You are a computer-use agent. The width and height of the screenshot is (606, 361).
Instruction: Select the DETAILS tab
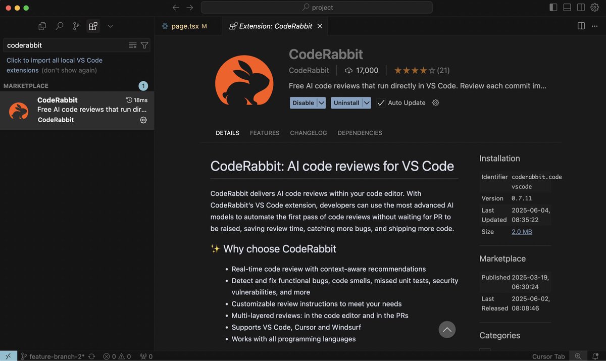(x=227, y=133)
